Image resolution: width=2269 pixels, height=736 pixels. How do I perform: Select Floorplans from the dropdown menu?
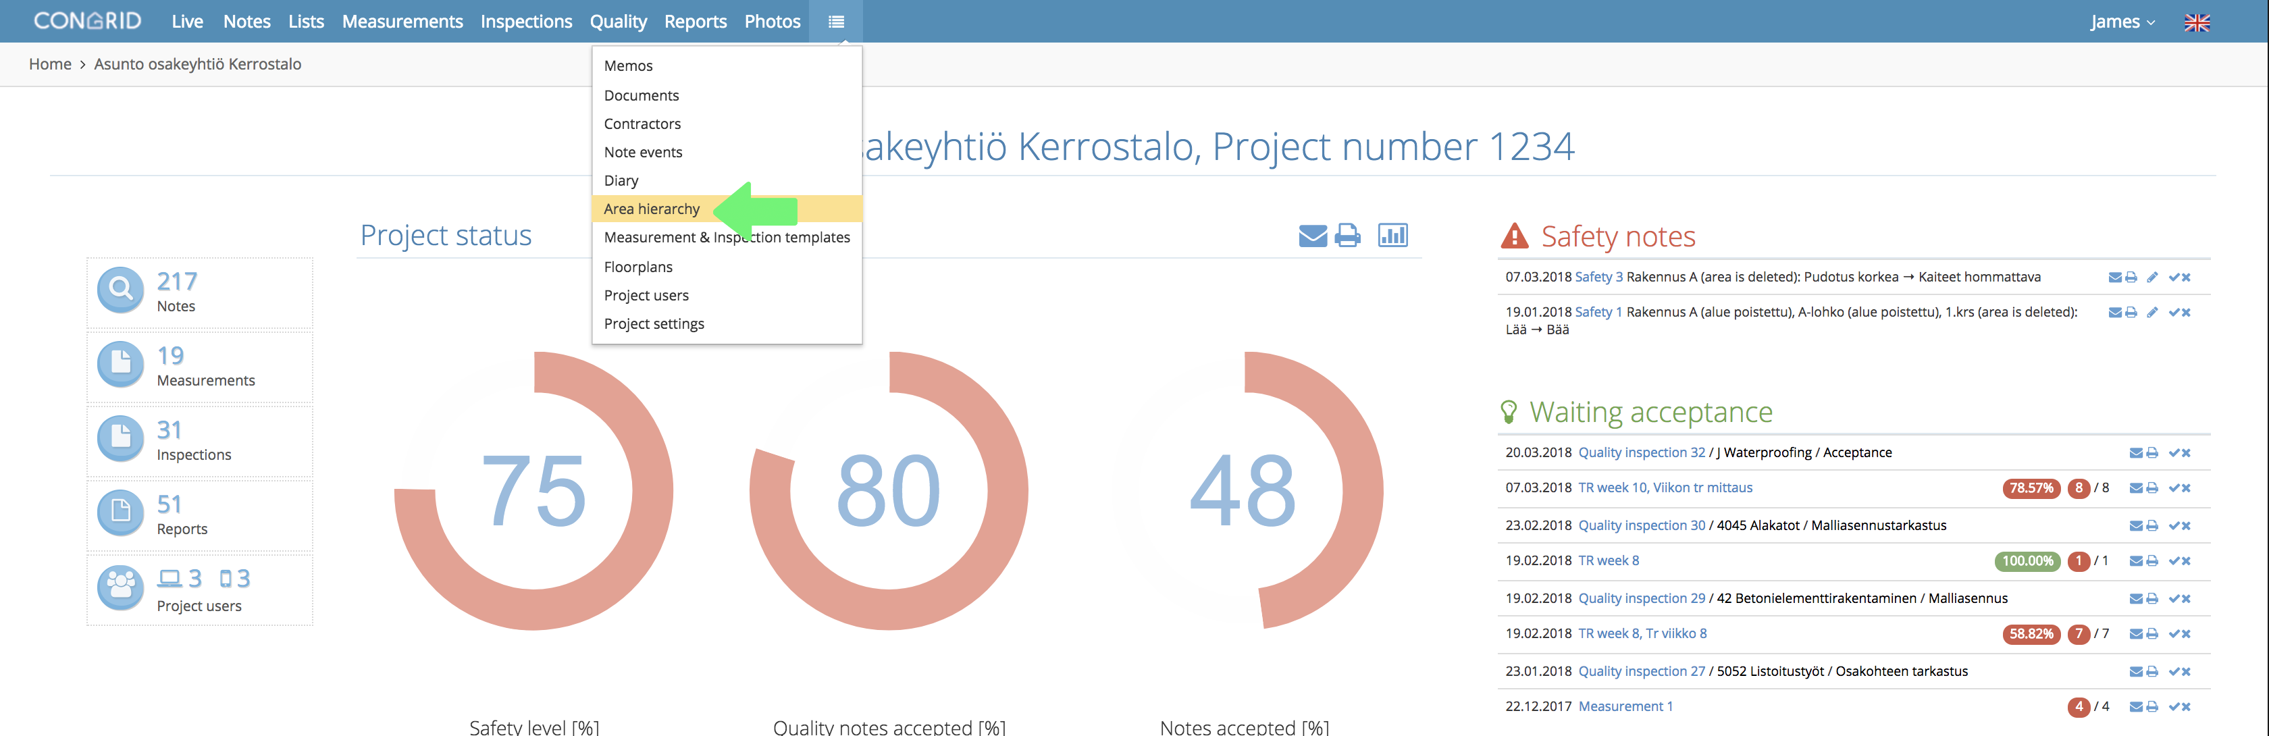click(x=727, y=267)
